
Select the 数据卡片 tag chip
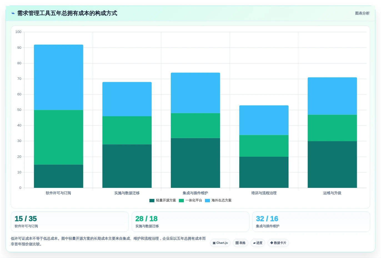tap(278, 243)
